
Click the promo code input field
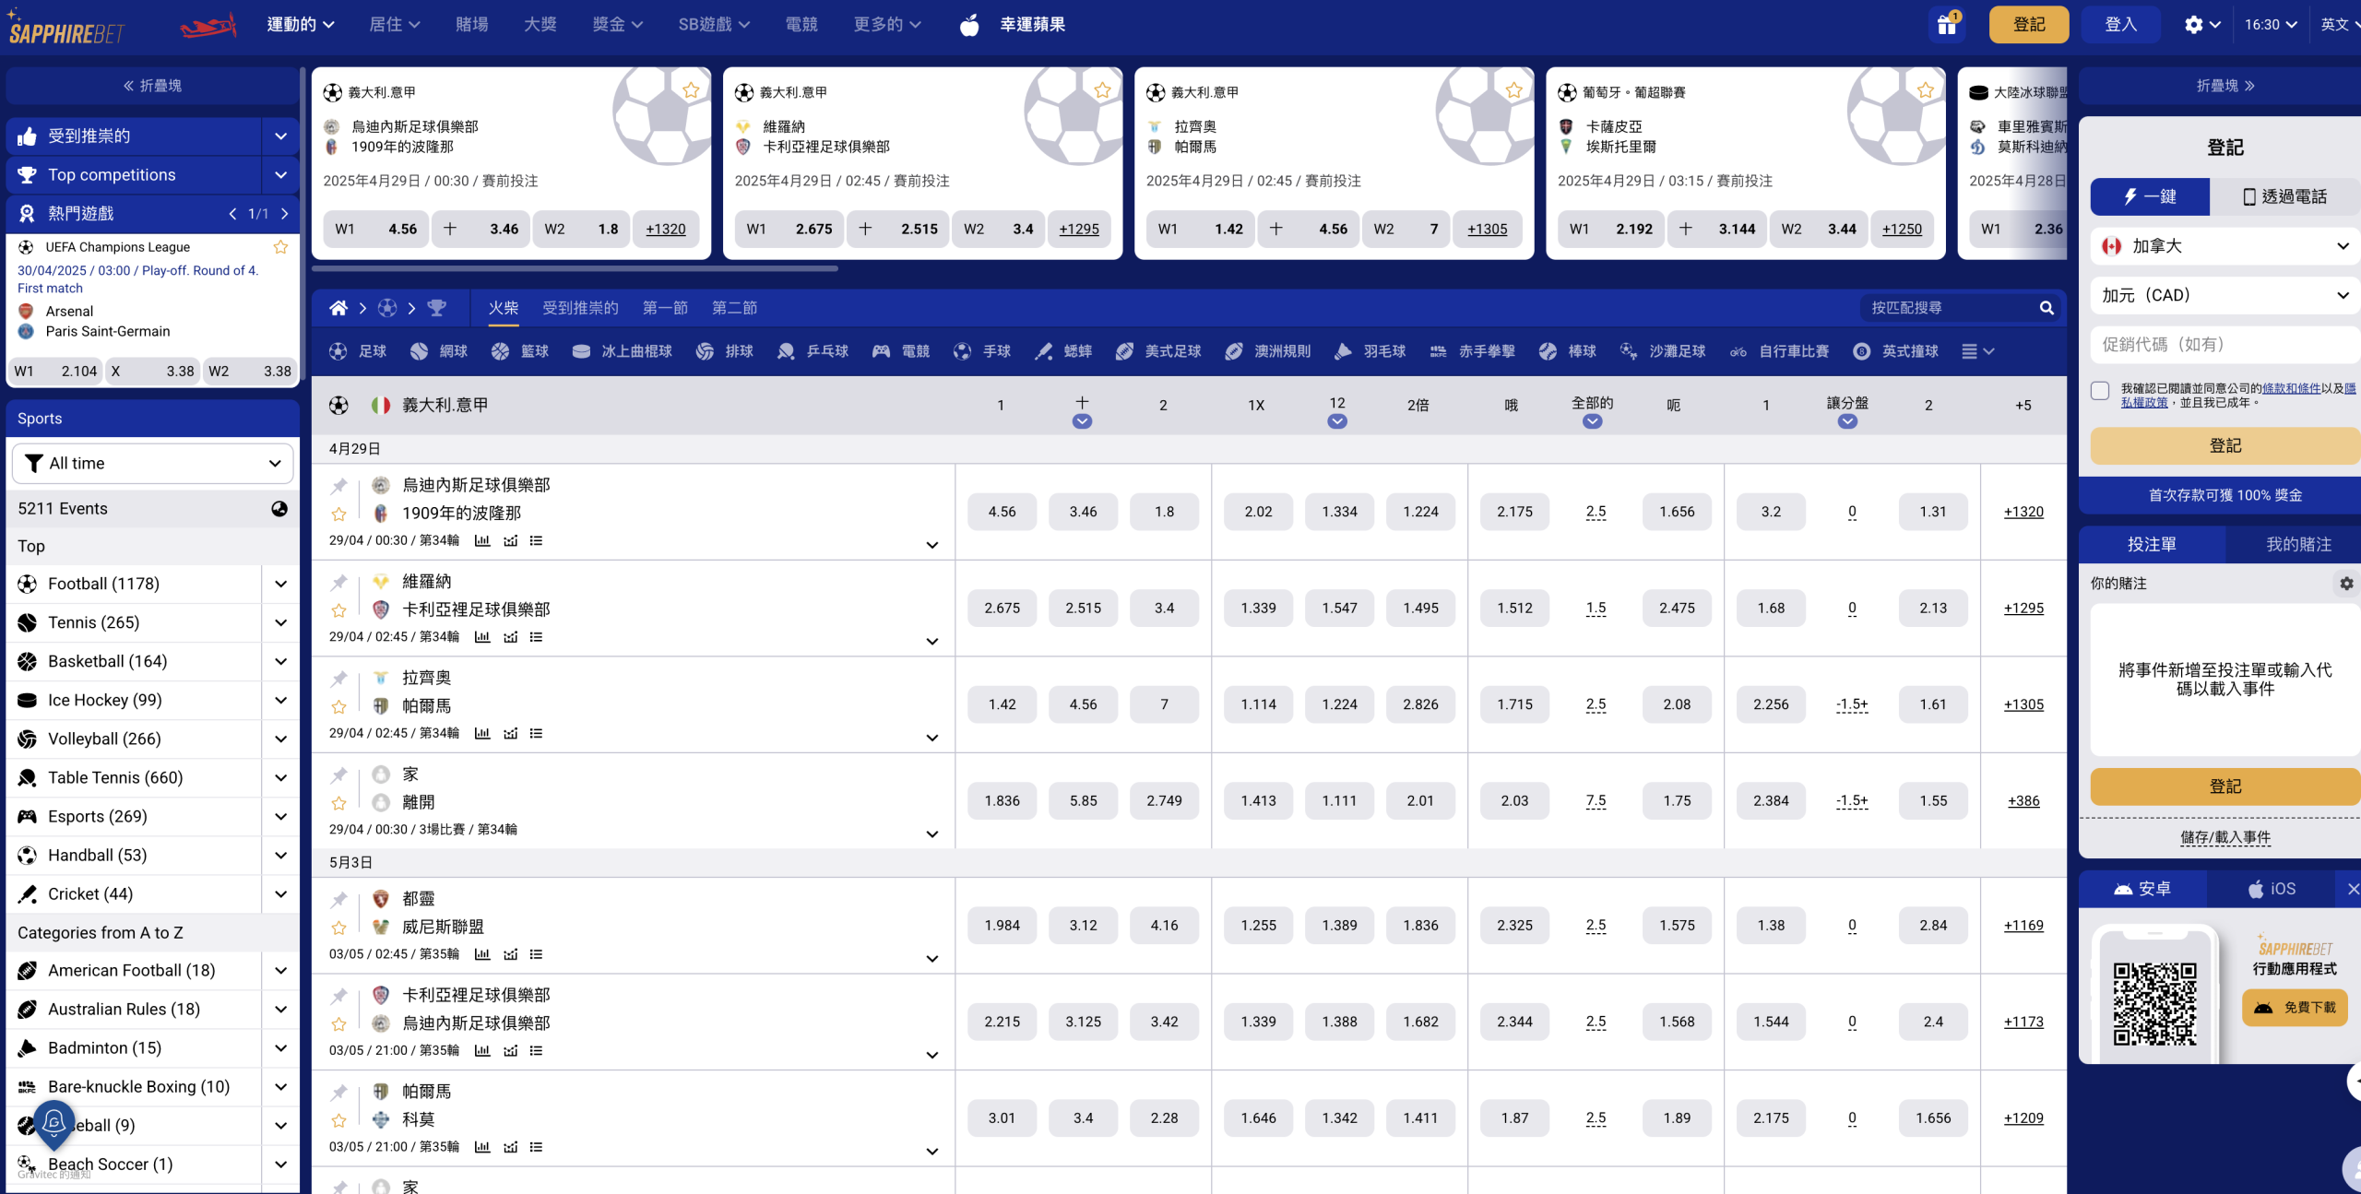click(2225, 345)
